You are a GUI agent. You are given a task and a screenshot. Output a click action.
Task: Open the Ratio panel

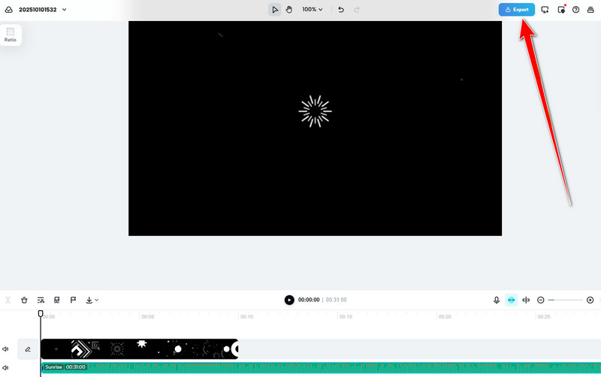tap(11, 35)
